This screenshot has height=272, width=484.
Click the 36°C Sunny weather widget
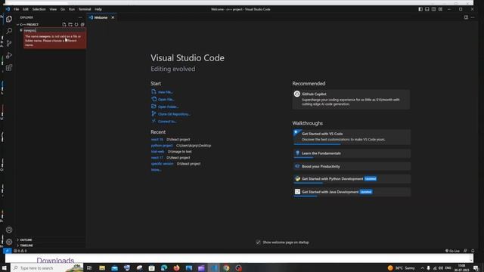[x=402, y=268]
